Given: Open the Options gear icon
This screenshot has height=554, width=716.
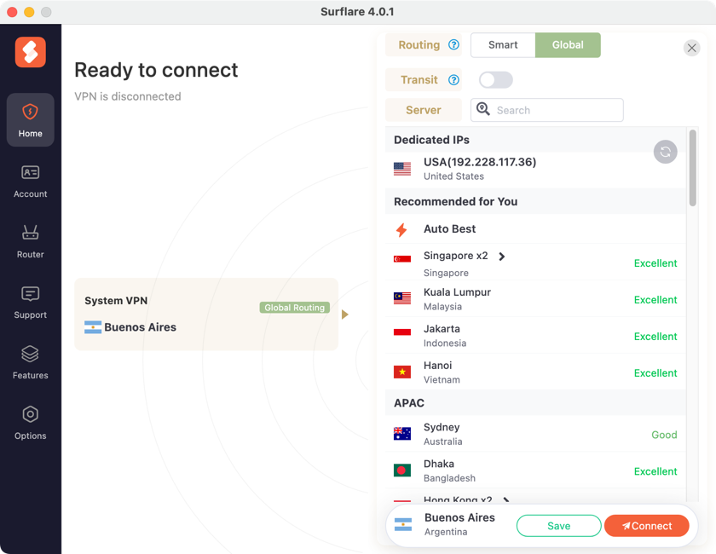Looking at the screenshot, I should tap(30, 423).
